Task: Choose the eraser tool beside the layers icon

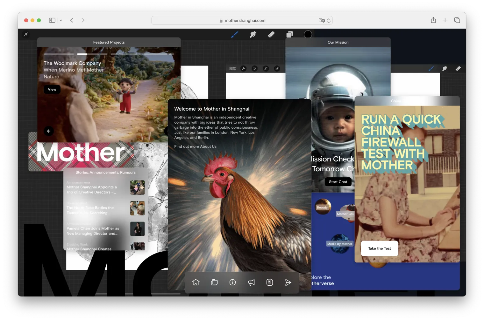Action: (x=271, y=34)
